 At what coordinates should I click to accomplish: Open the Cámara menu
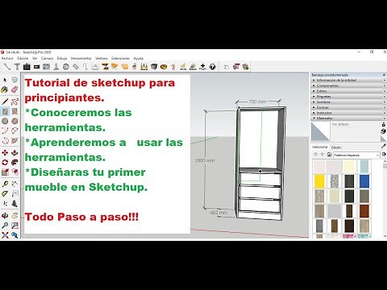click(x=47, y=58)
